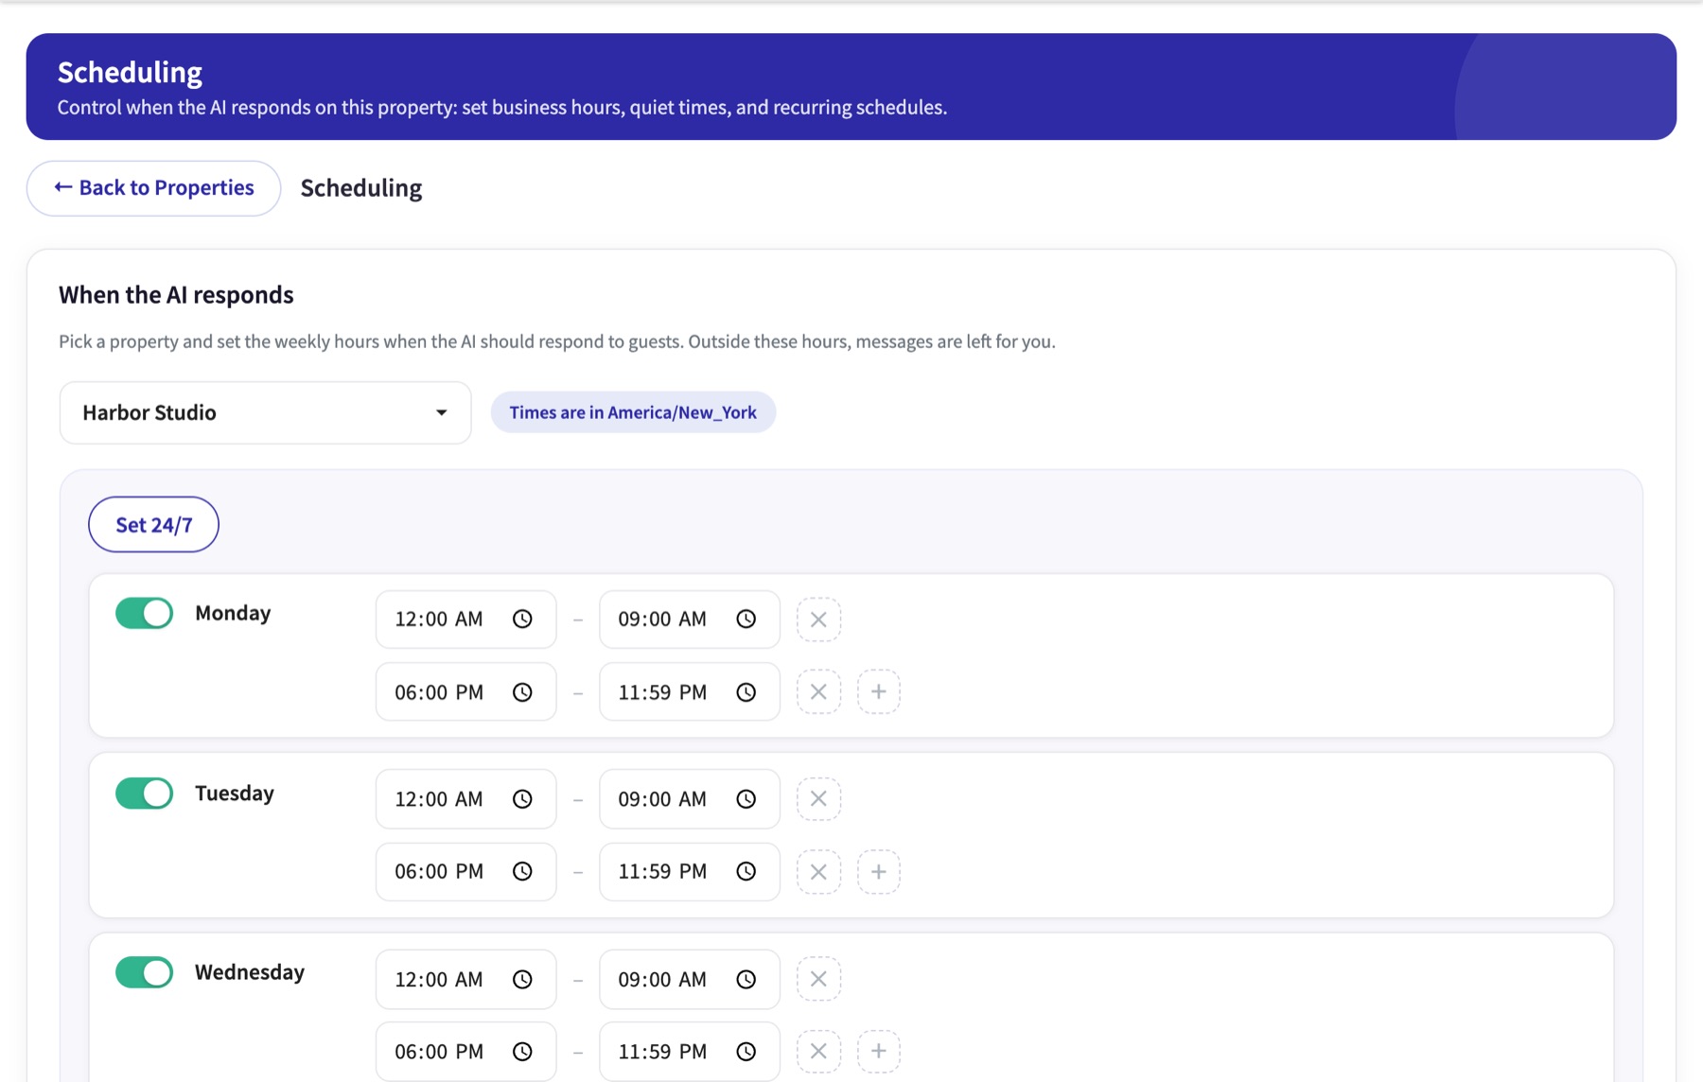Viewport: 1703px width, 1082px height.
Task: Open clock picker for Tuesday 06:00 PM start
Action: pos(522,872)
